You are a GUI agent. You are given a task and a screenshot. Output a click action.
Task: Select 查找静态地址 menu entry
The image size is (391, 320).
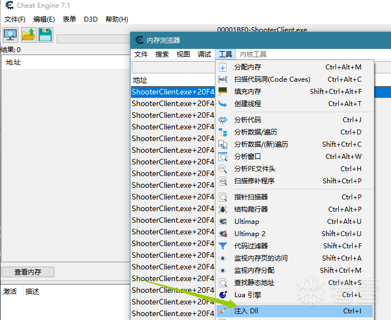click(x=294, y=283)
